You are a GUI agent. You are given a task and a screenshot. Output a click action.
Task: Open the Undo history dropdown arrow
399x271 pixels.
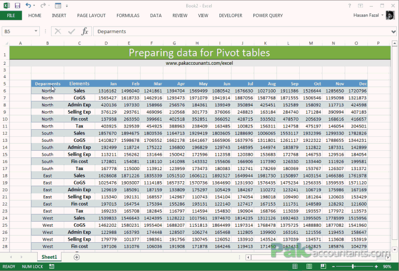tap(34, 6)
